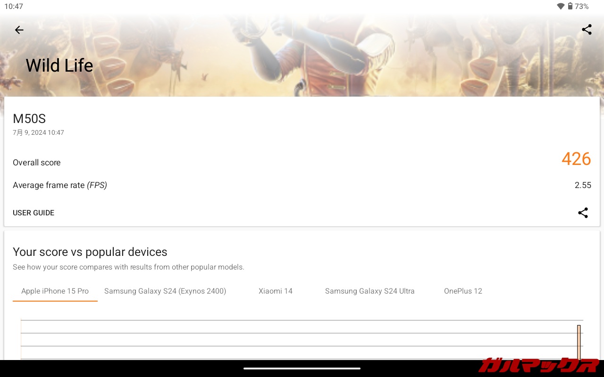Tap the orange overall score 426

[576, 159]
